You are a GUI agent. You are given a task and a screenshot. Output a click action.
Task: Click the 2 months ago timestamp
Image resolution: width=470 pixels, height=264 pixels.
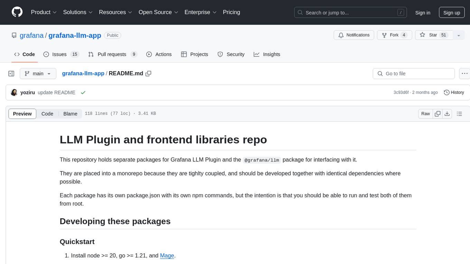coord(424,93)
